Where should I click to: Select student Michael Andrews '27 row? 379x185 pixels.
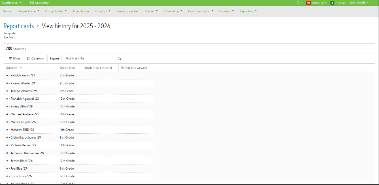tap(78, 114)
